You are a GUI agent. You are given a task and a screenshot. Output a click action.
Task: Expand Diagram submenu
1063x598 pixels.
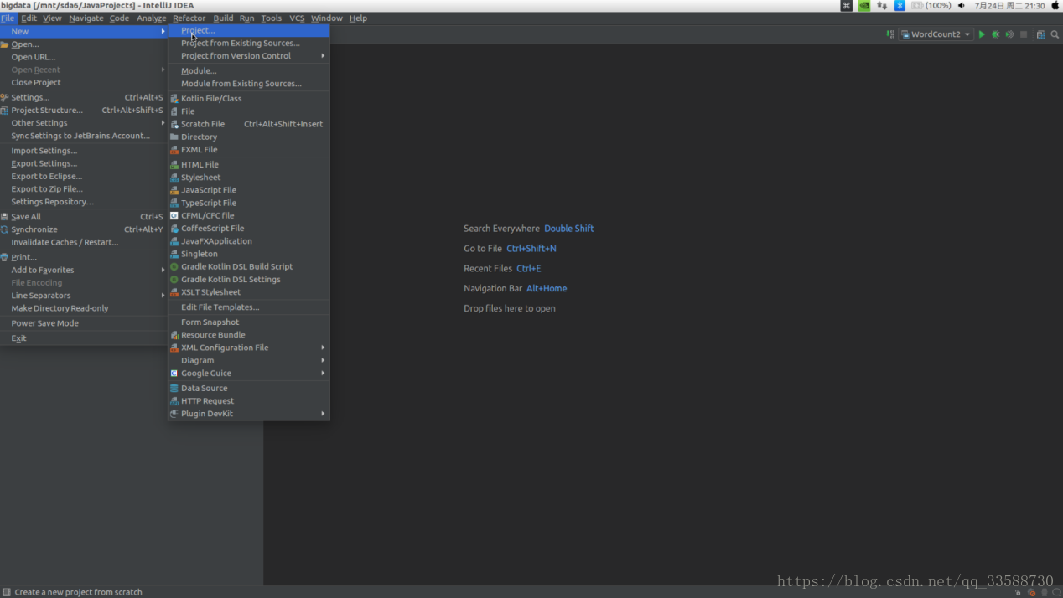pyautogui.click(x=248, y=361)
